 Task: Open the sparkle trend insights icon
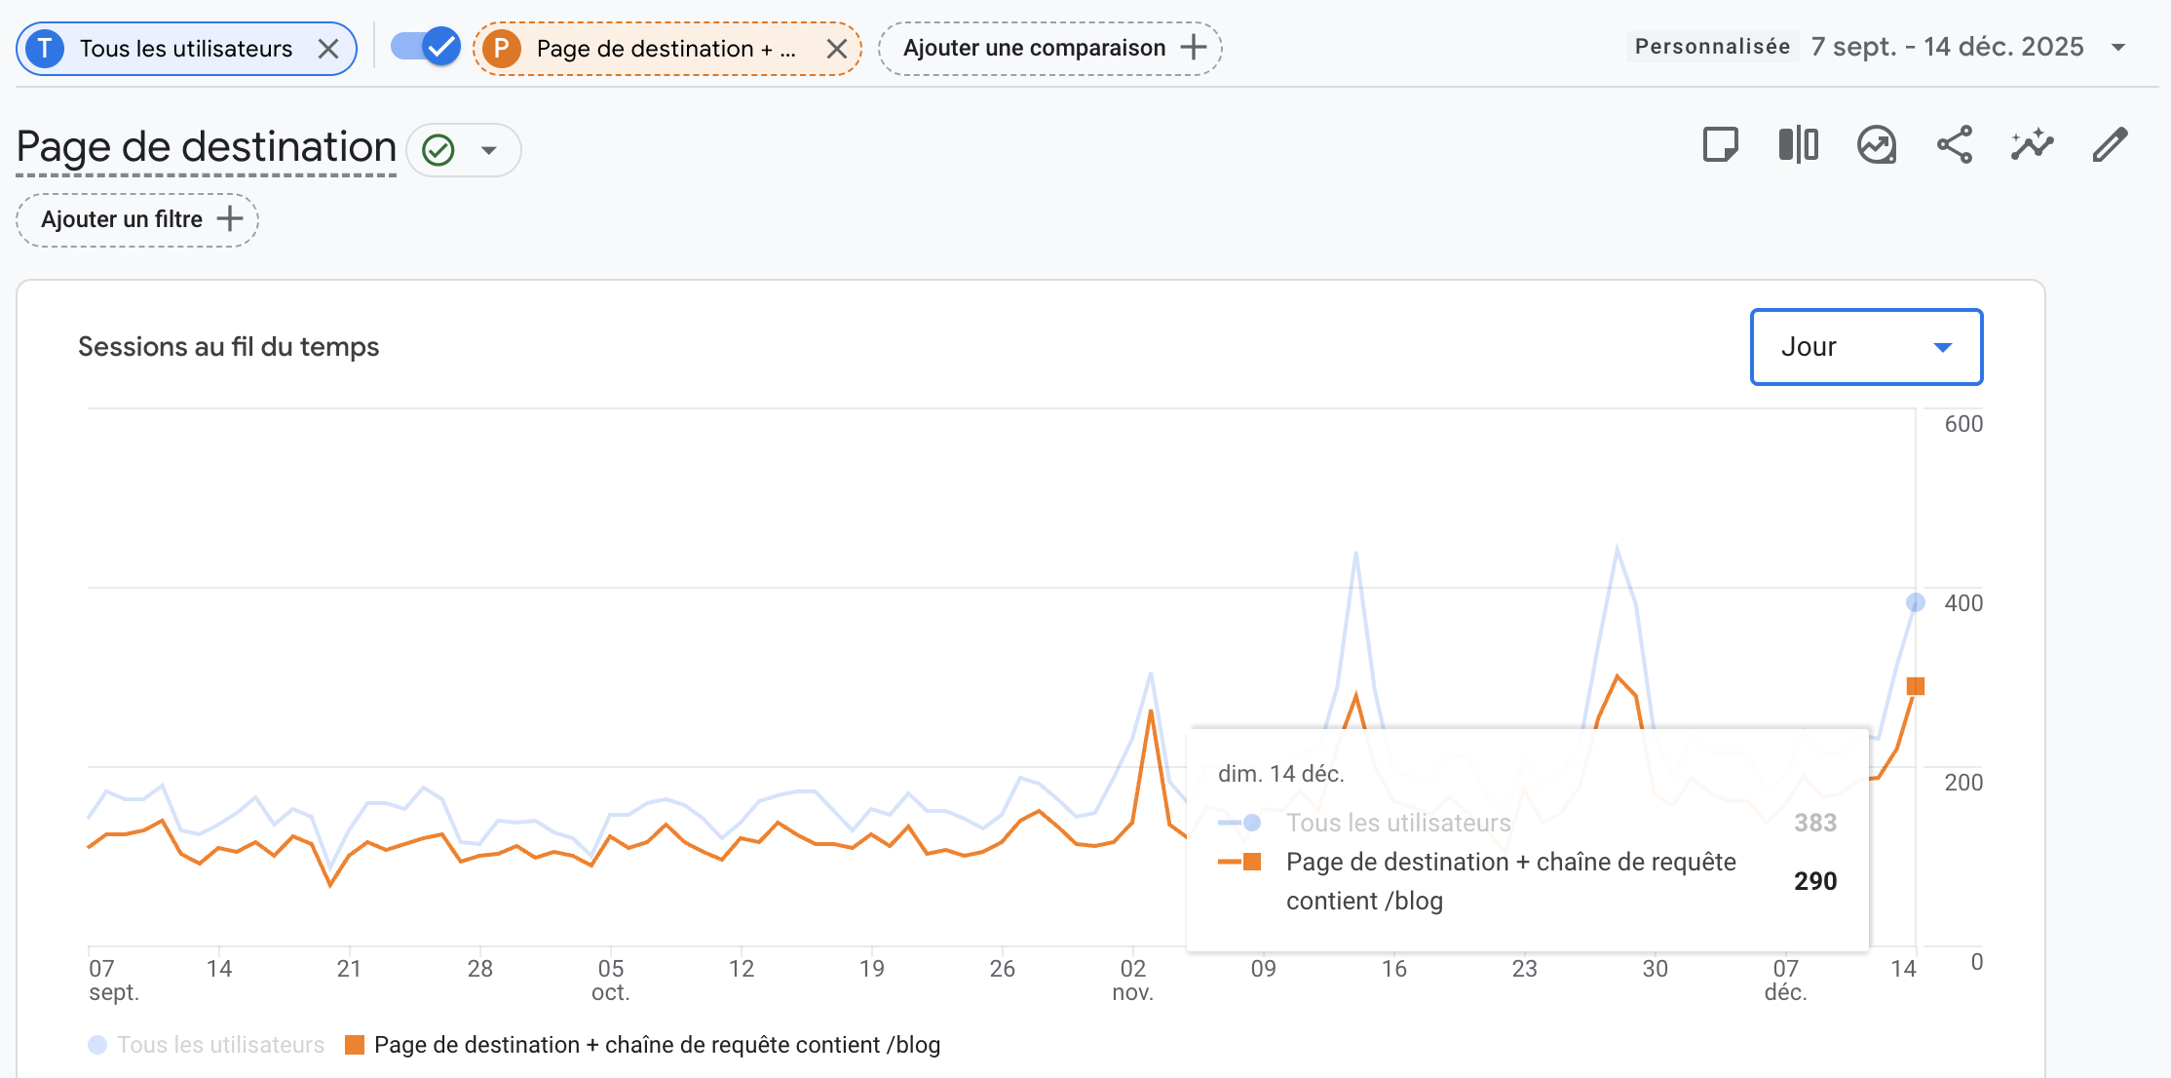pyautogui.click(x=2032, y=145)
